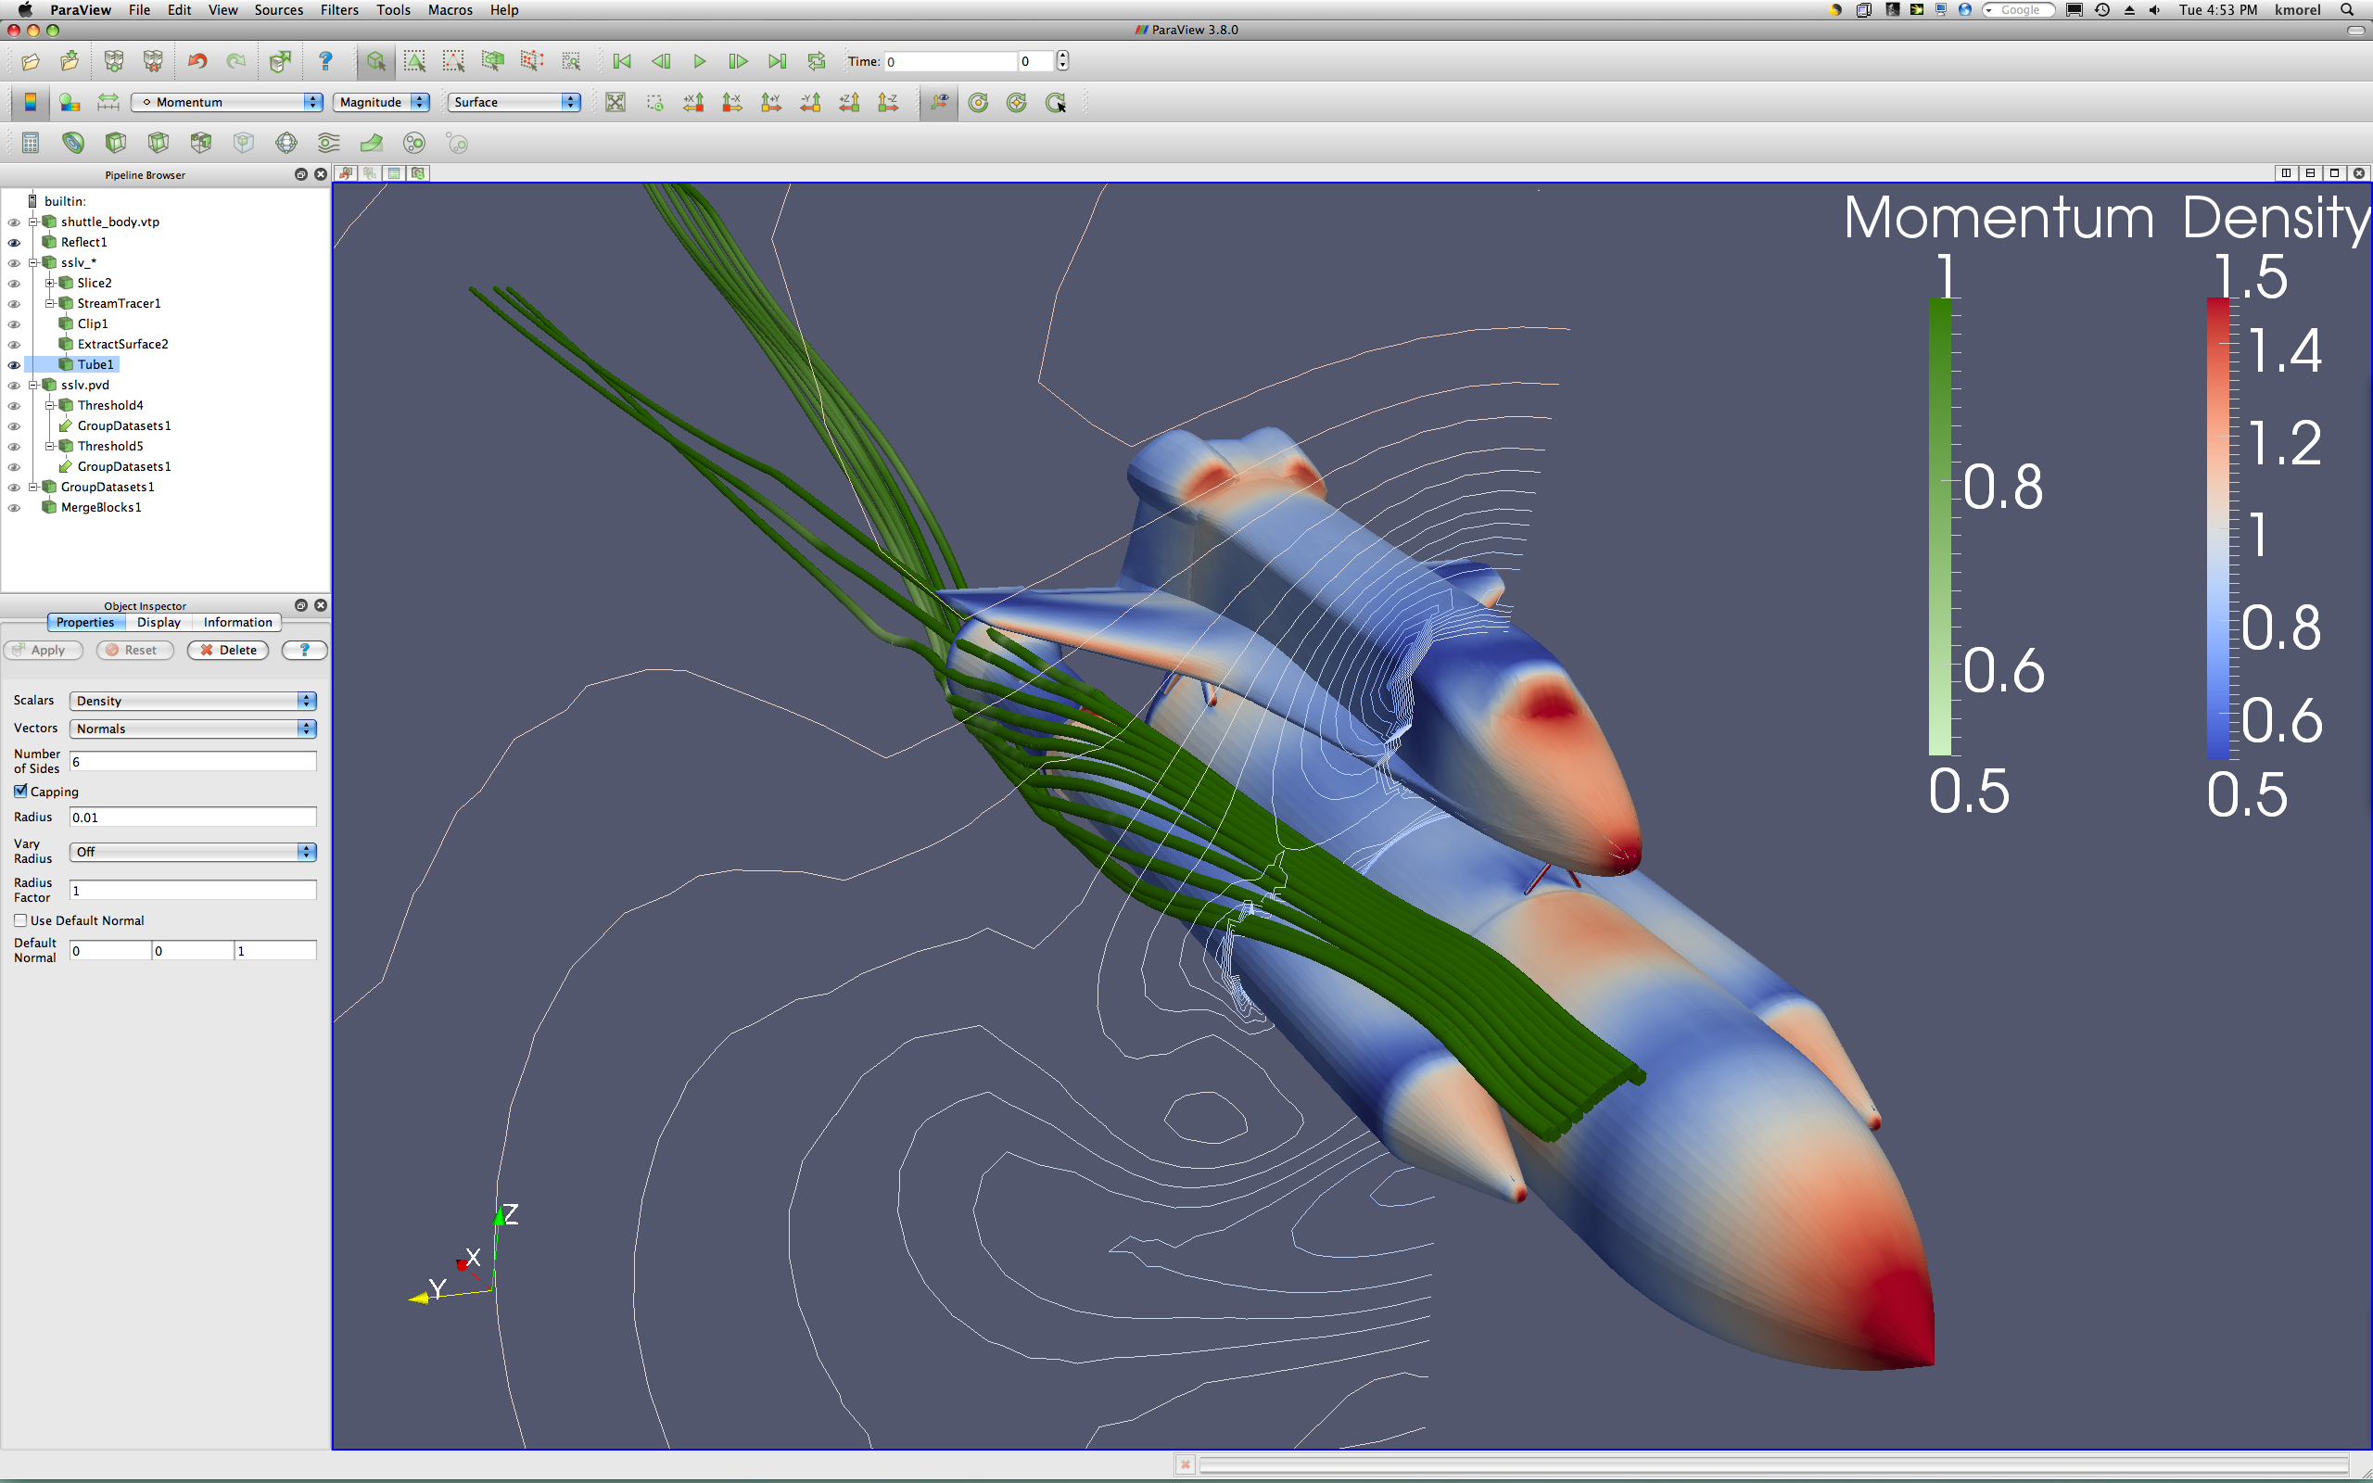Apply the Contour filter icon

point(72,143)
